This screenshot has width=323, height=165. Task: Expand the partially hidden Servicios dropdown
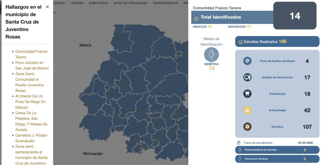(x=59, y=3)
